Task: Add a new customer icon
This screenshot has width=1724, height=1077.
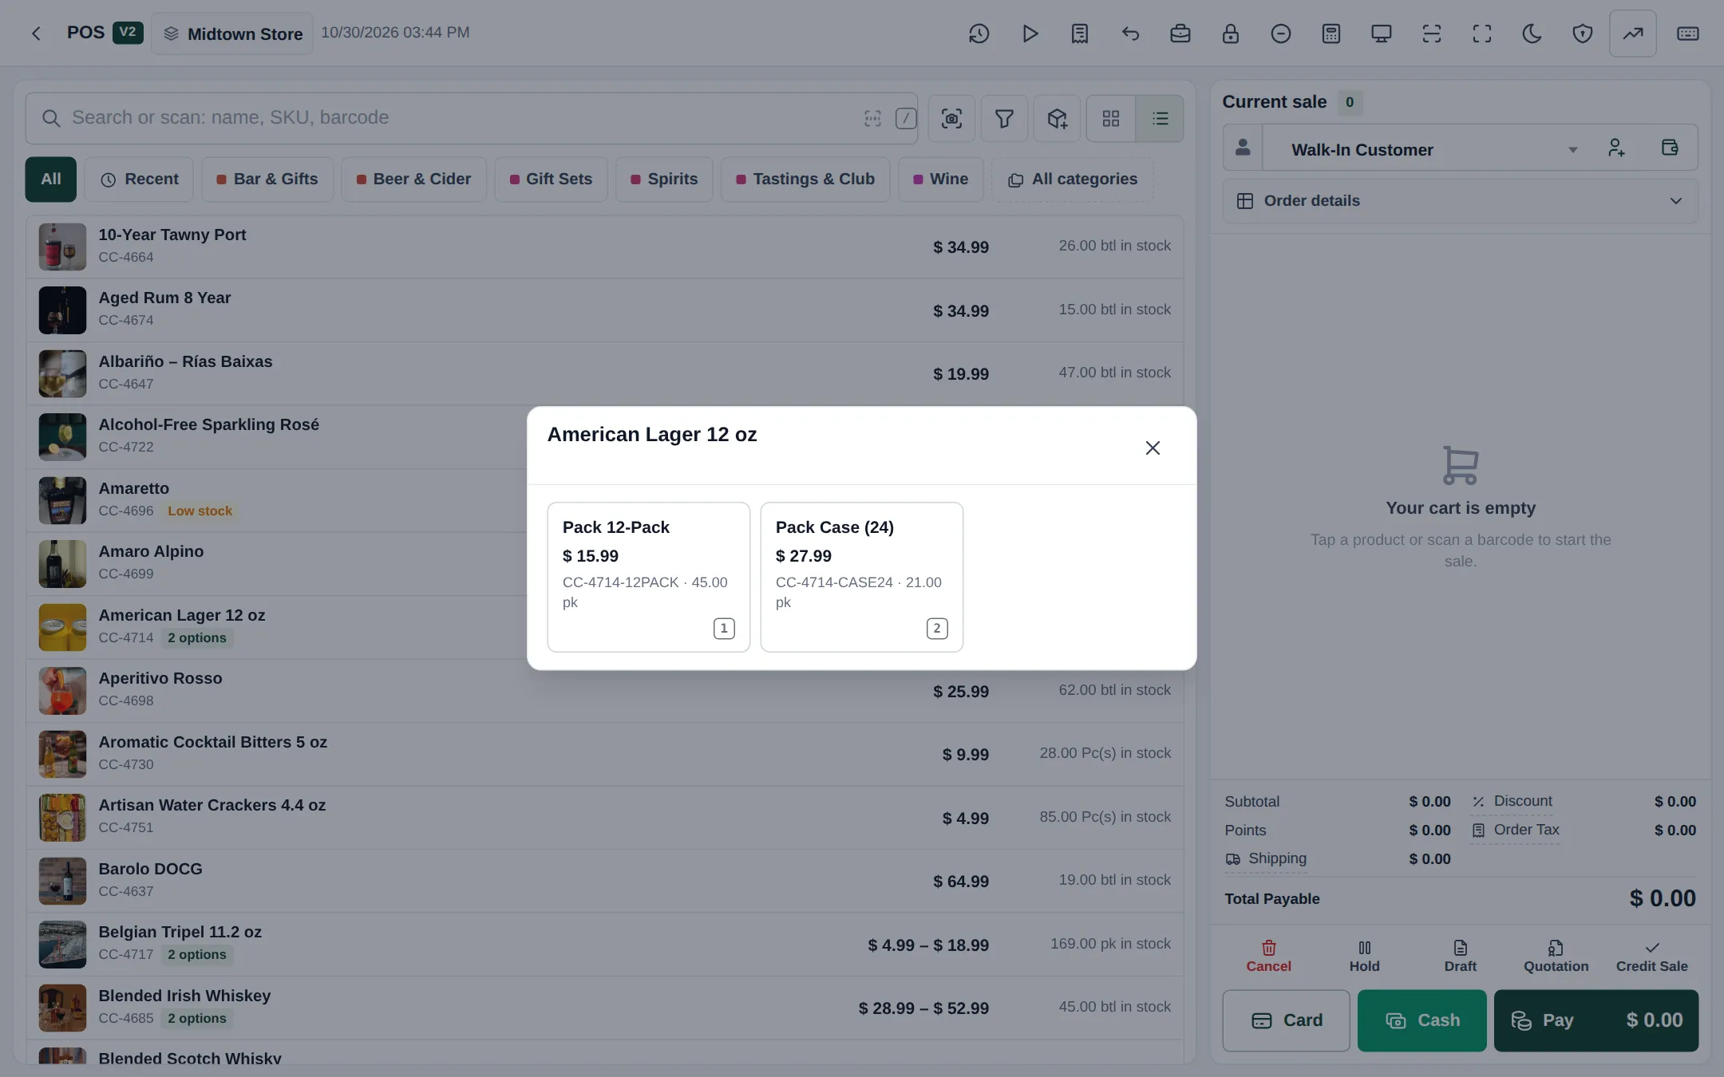Action: point(1616,148)
